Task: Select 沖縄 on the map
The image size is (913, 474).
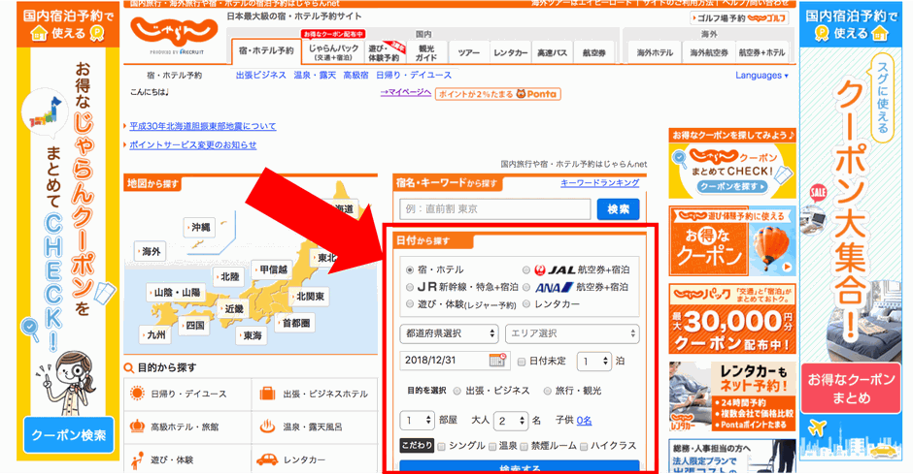Action: point(200,227)
